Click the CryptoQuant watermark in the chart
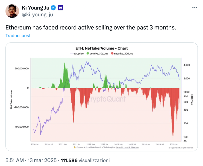 (107, 98)
